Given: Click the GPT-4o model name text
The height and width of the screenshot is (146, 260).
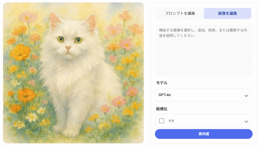Looking at the screenshot, I should pyautogui.click(x=165, y=95).
